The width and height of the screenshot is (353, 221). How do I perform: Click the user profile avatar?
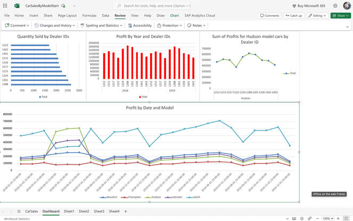coord(346,5)
